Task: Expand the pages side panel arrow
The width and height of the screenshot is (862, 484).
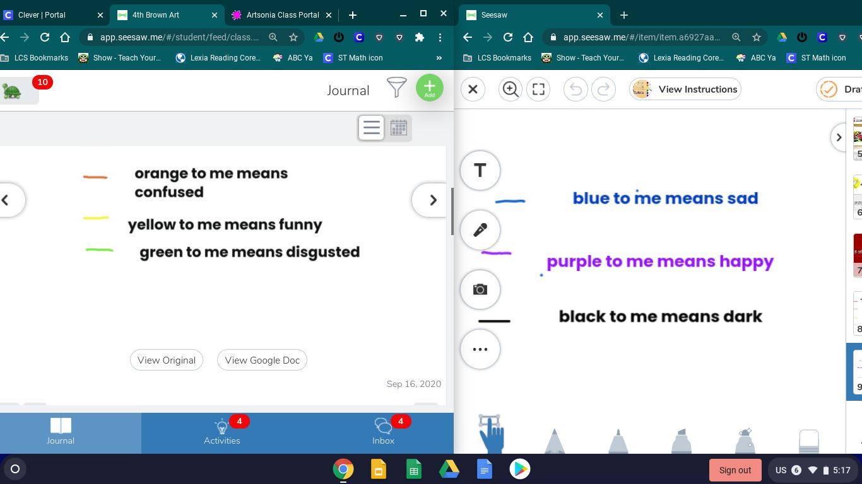Action: point(839,137)
